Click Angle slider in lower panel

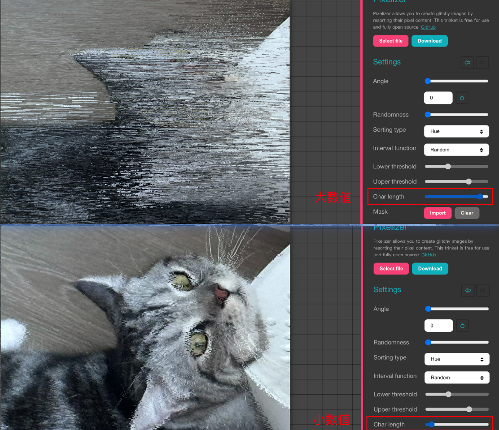click(457, 309)
